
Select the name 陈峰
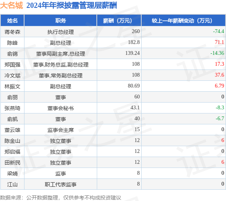tap(12, 43)
